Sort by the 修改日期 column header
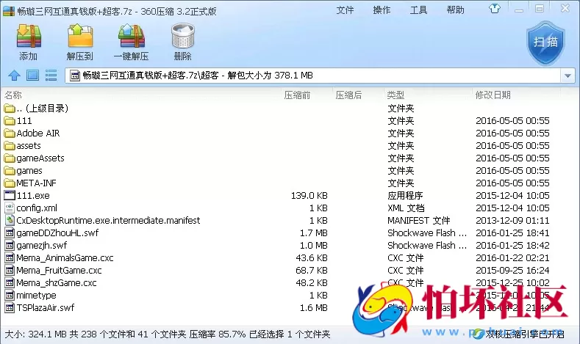580x344 pixels. coord(493,95)
